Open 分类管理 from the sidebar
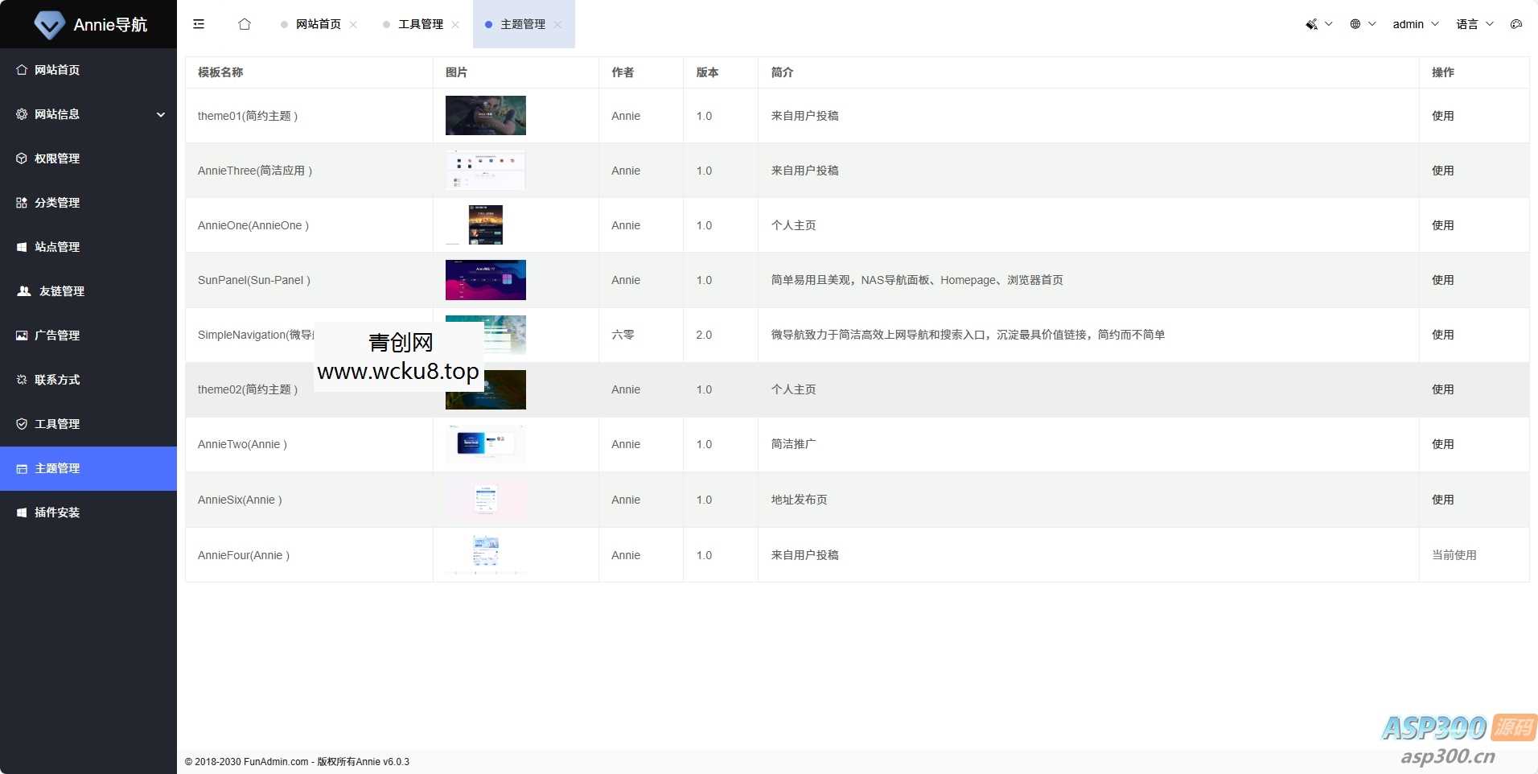 click(x=57, y=203)
